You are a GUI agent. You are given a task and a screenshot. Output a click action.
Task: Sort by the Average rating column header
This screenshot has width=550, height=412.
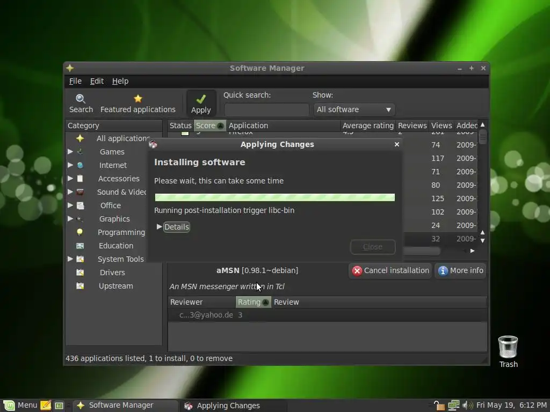point(367,126)
